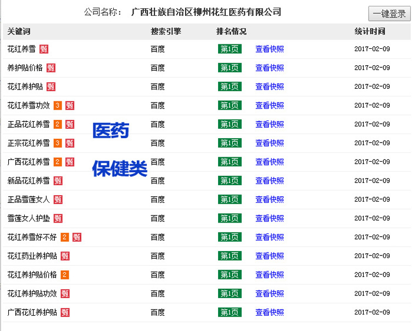This screenshot has height=331, width=412.
Task: Click red badge icon beside 花红养护贴功效
Action: tap(65, 294)
